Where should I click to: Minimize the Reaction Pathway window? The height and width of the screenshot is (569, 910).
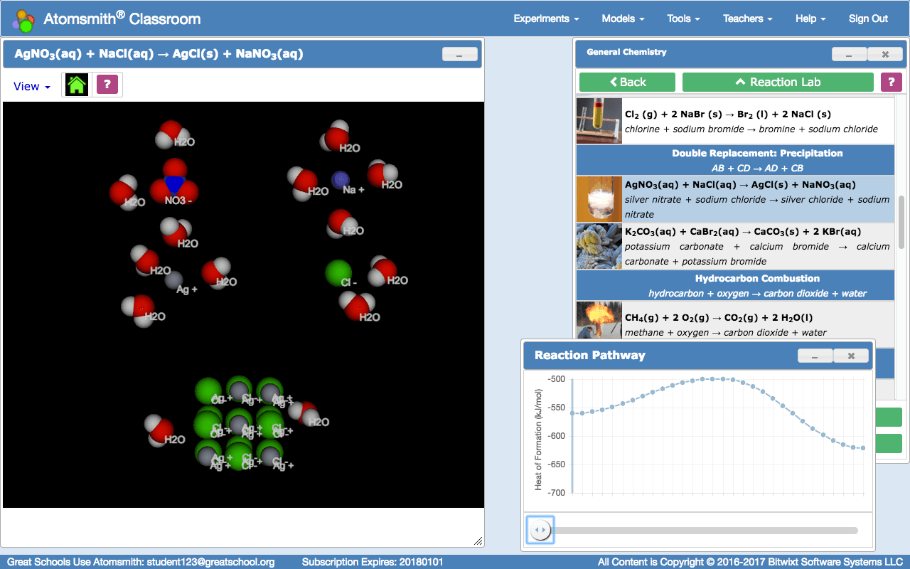[x=815, y=356]
